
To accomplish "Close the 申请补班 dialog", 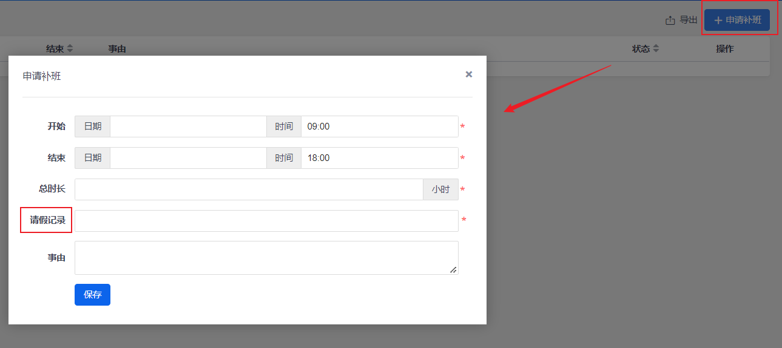I will click(x=468, y=74).
